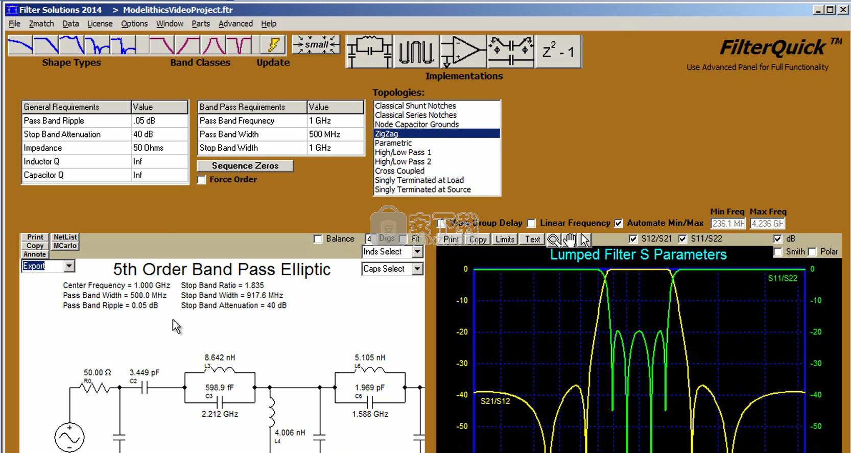
Task: Open the Advanced menu
Action: click(235, 23)
